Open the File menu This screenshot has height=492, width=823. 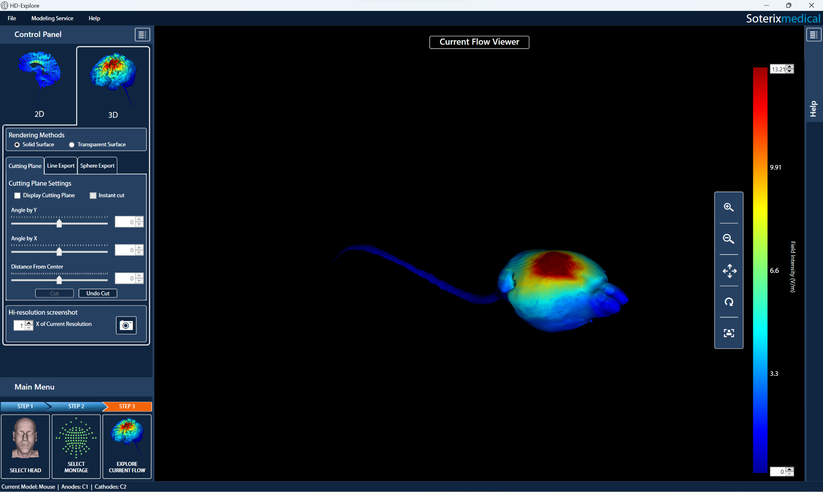tap(12, 18)
